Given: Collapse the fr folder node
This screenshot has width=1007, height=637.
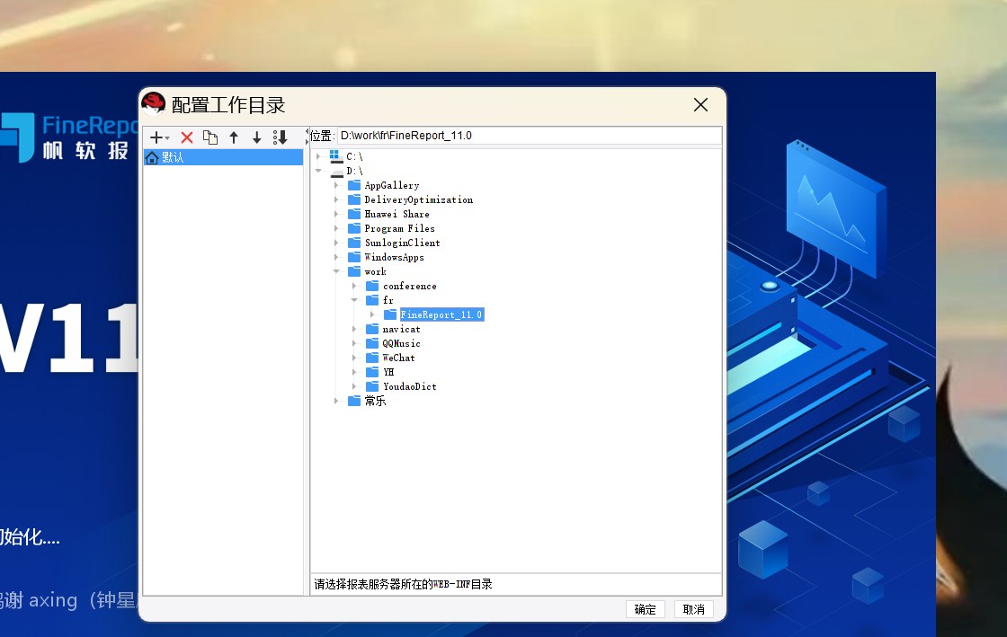Looking at the screenshot, I should 354,300.
